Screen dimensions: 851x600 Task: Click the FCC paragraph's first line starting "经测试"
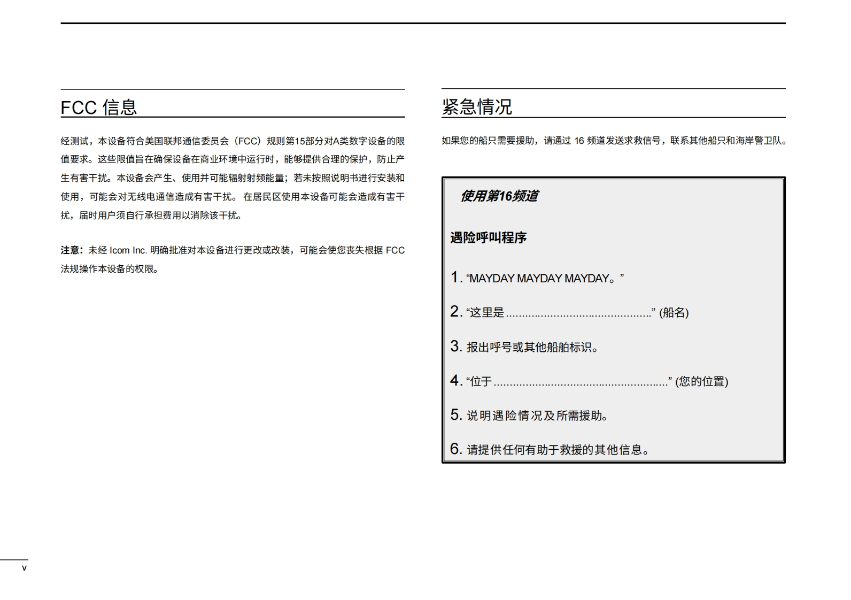[x=232, y=141]
